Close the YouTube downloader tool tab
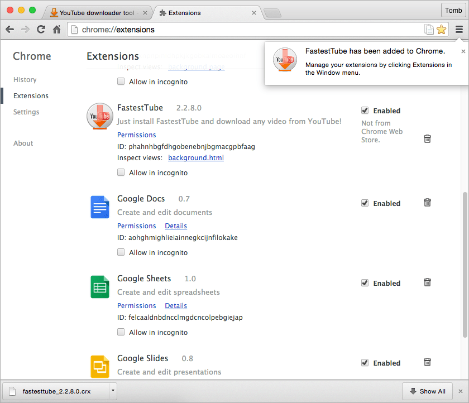Image resolution: width=469 pixels, height=403 pixels. click(145, 13)
